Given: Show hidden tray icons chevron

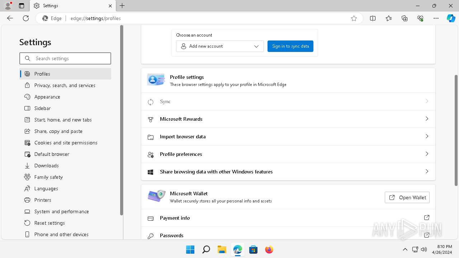Looking at the screenshot, I should pyautogui.click(x=405, y=249).
